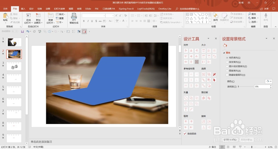Image resolution: width=278 pixels, height=149 pixels.
Task: Open 设计工具 pane options arrow
Action: (208, 38)
